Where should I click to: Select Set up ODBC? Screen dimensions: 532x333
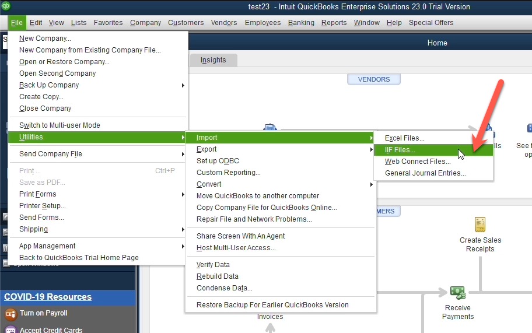(281, 161)
